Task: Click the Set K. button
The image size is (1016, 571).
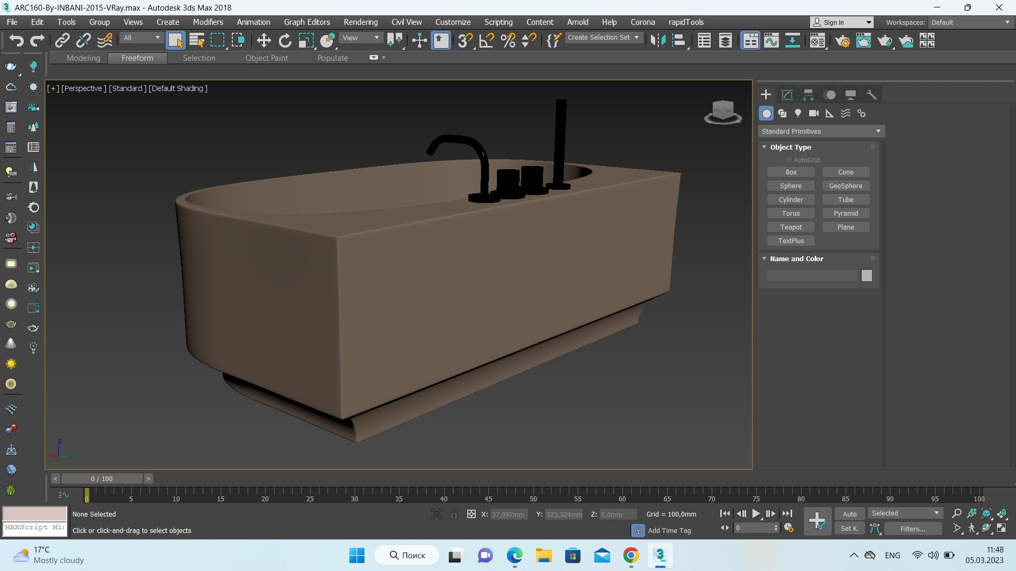Action: click(x=850, y=529)
